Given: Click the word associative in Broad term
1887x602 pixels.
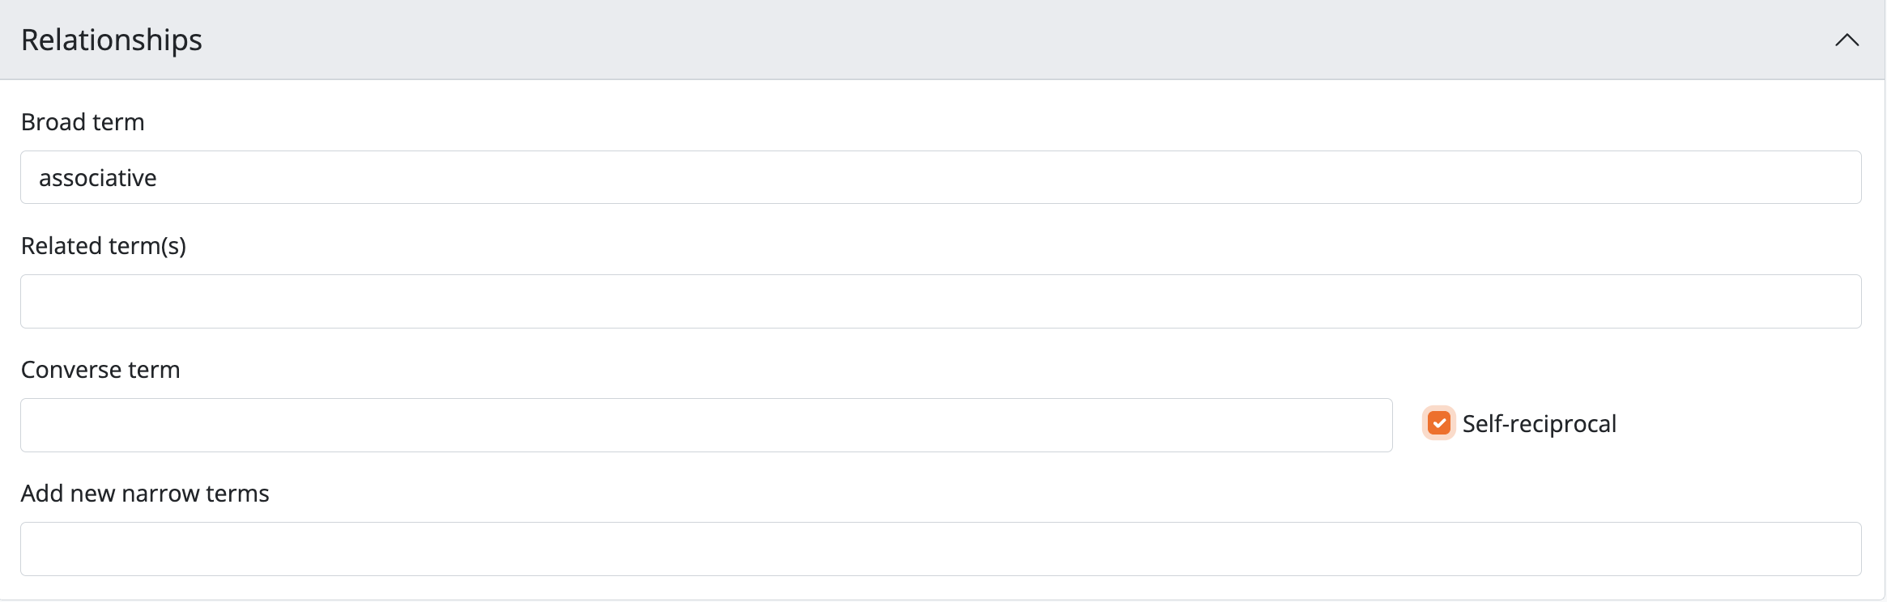Looking at the screenshot, I should coord(98,178).
